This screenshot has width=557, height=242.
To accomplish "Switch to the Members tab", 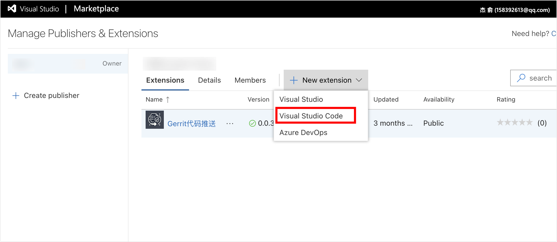I will coord(250,80).
